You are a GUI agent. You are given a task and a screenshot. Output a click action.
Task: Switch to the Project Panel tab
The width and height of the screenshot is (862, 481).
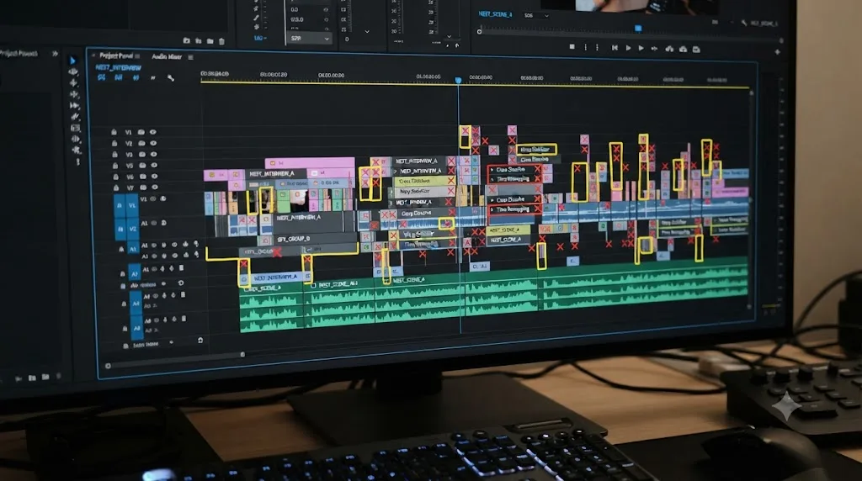tap(116, 56)
